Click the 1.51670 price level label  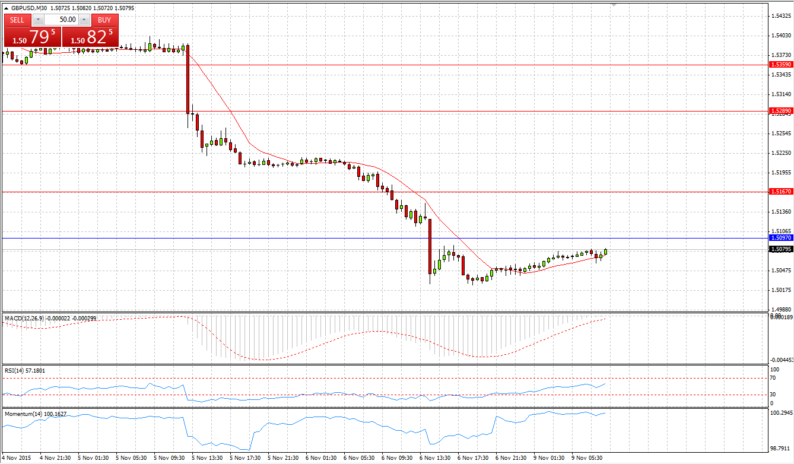[x=780, y=192]
